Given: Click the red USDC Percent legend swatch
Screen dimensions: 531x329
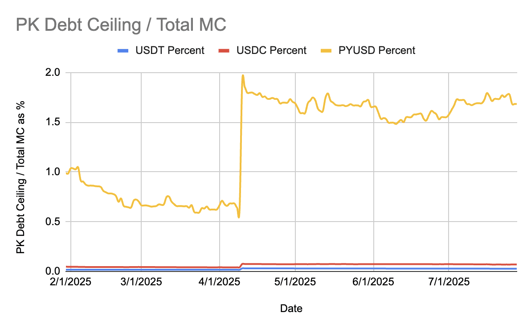Looking at the screenshot, I should tap(225, 50).
